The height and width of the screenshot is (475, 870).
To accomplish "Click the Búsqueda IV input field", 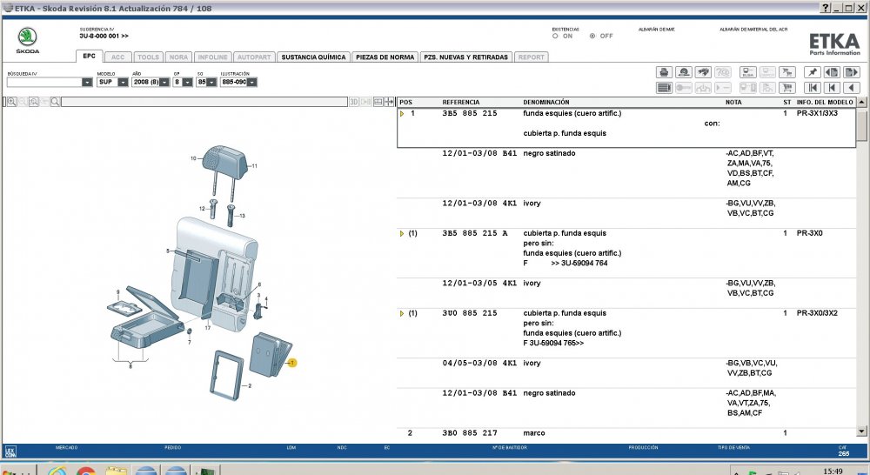I will coord(44,82).
